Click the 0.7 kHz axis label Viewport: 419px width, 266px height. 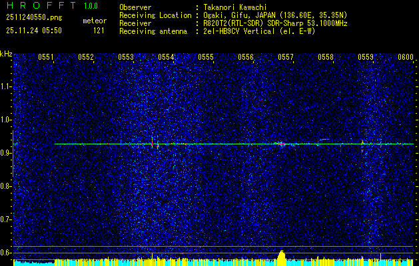point(5,219)
